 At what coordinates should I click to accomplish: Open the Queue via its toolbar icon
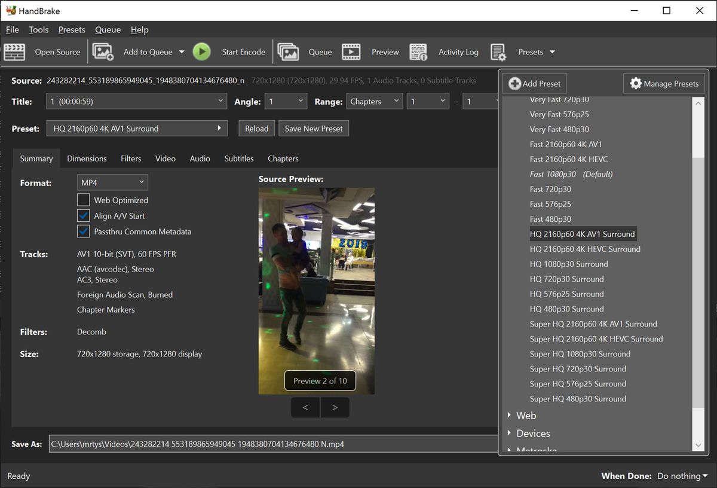coord(289,51)
